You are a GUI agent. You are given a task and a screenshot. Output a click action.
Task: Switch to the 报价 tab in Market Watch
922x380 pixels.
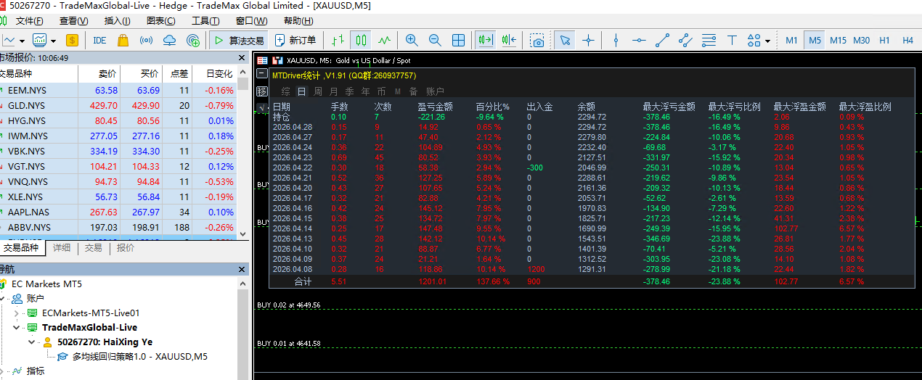pos(125,248)
